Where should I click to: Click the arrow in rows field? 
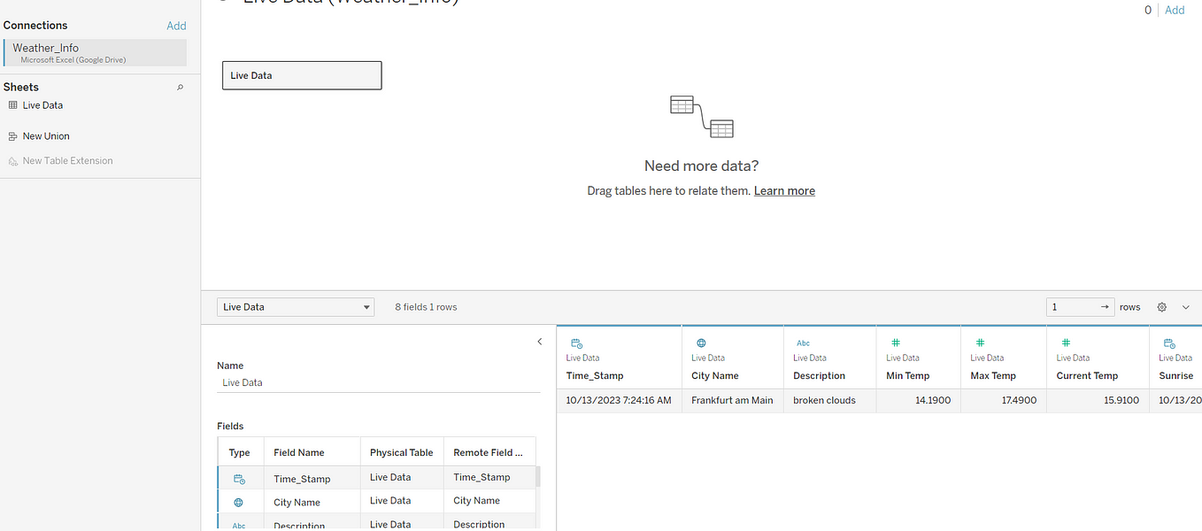[x=1105, y=307]
